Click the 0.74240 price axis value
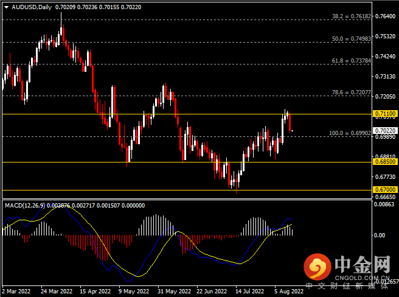 (385, 56)
